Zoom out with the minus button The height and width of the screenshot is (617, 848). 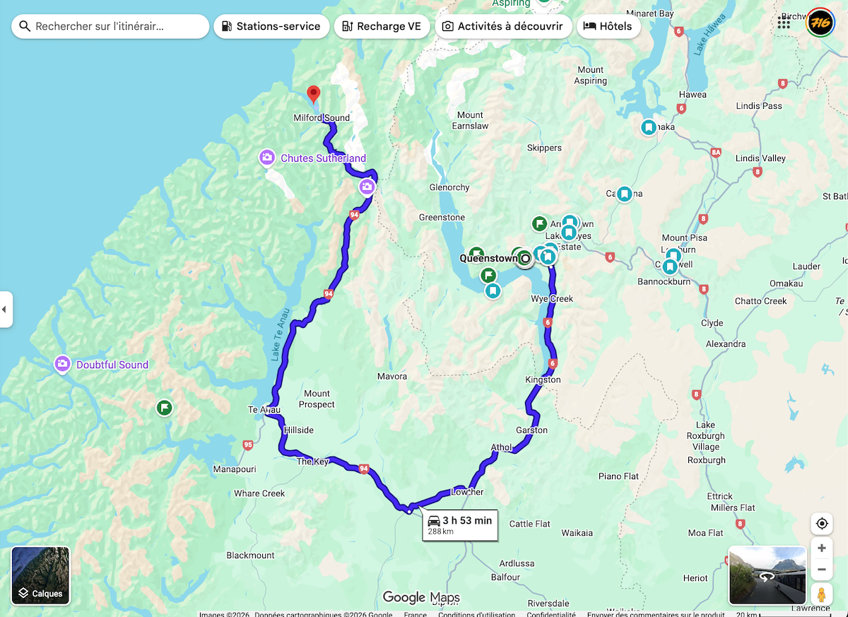click(821, 569)
